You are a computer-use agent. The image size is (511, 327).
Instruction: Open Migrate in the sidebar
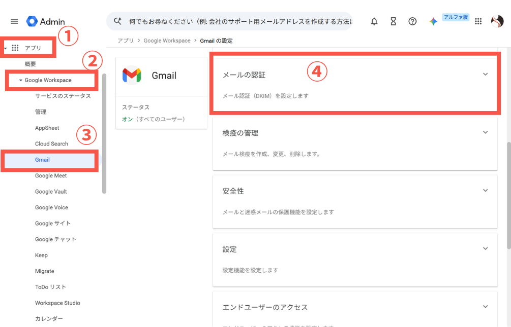(x=45, y=271)
